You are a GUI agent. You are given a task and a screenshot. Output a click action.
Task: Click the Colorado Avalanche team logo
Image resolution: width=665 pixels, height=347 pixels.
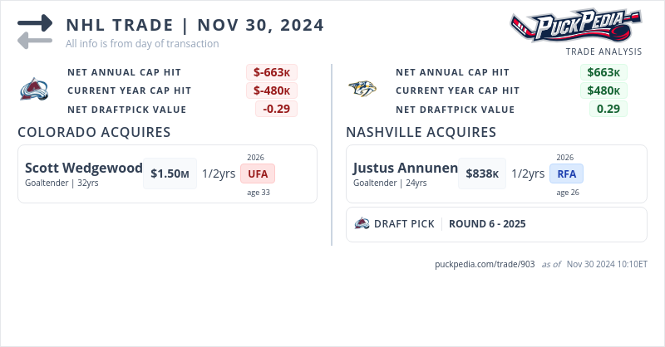pos(34,90)
